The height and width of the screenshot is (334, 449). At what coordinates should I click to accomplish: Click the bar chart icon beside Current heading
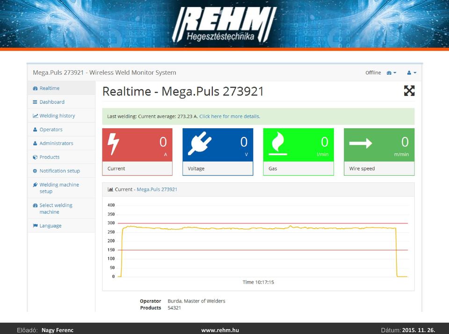(x=110, y=189)
